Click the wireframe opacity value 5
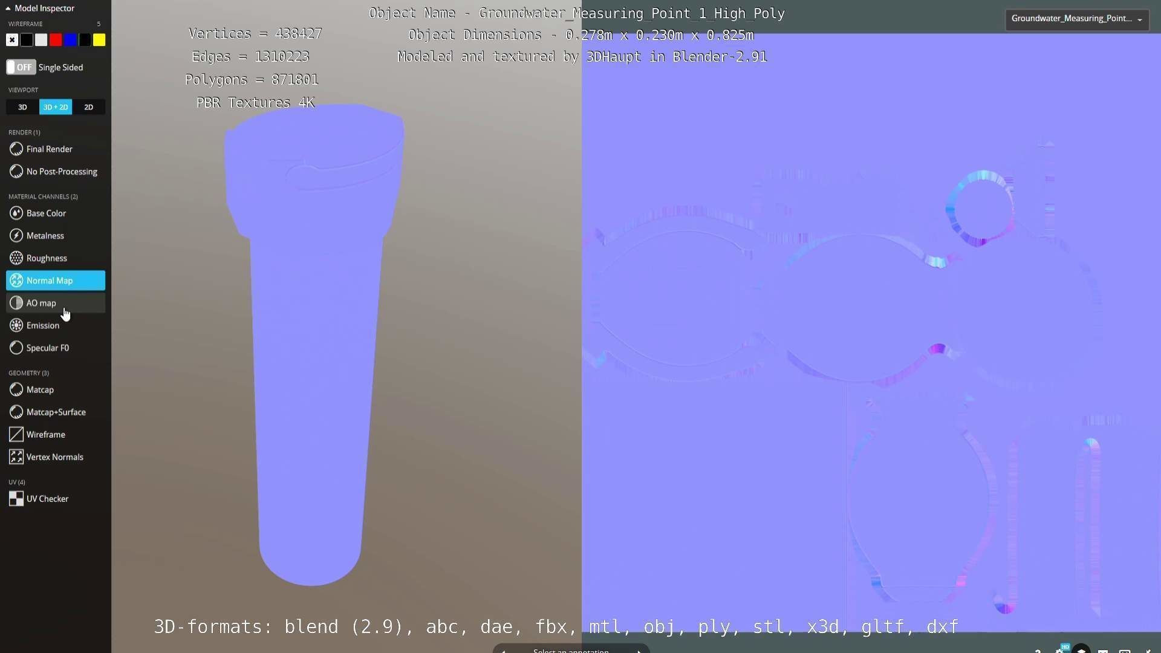Viewport: 1161px width, 653px height. pos(99,24)
